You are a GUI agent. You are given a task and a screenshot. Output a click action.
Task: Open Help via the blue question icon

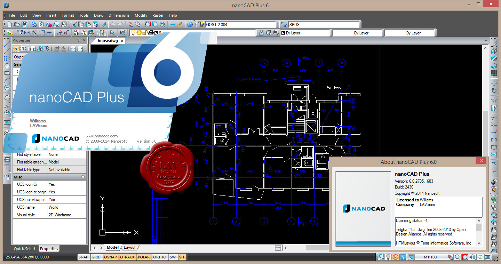tap(190, 24)
